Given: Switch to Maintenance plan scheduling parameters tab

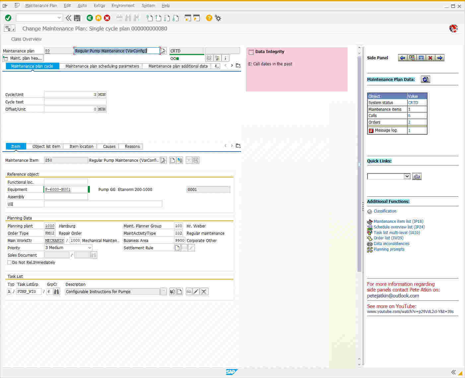Looking at the screenshot, I should [102, 66].
